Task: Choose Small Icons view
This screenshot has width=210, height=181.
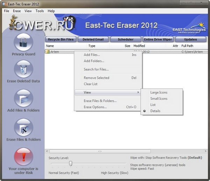Action: (159, 98)
